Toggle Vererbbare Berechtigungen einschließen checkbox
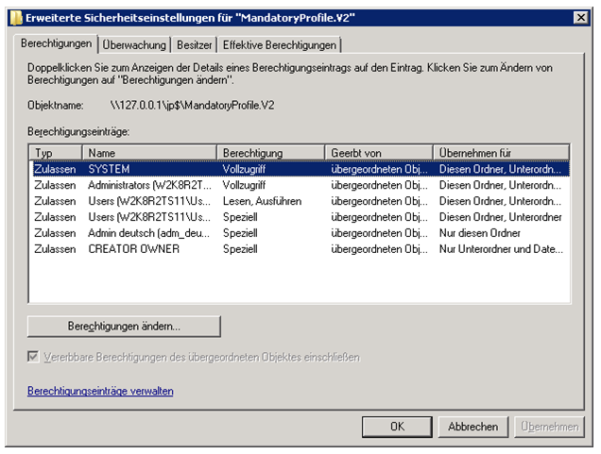The height and width of the screenshot is (454, 601). (35, 358)
